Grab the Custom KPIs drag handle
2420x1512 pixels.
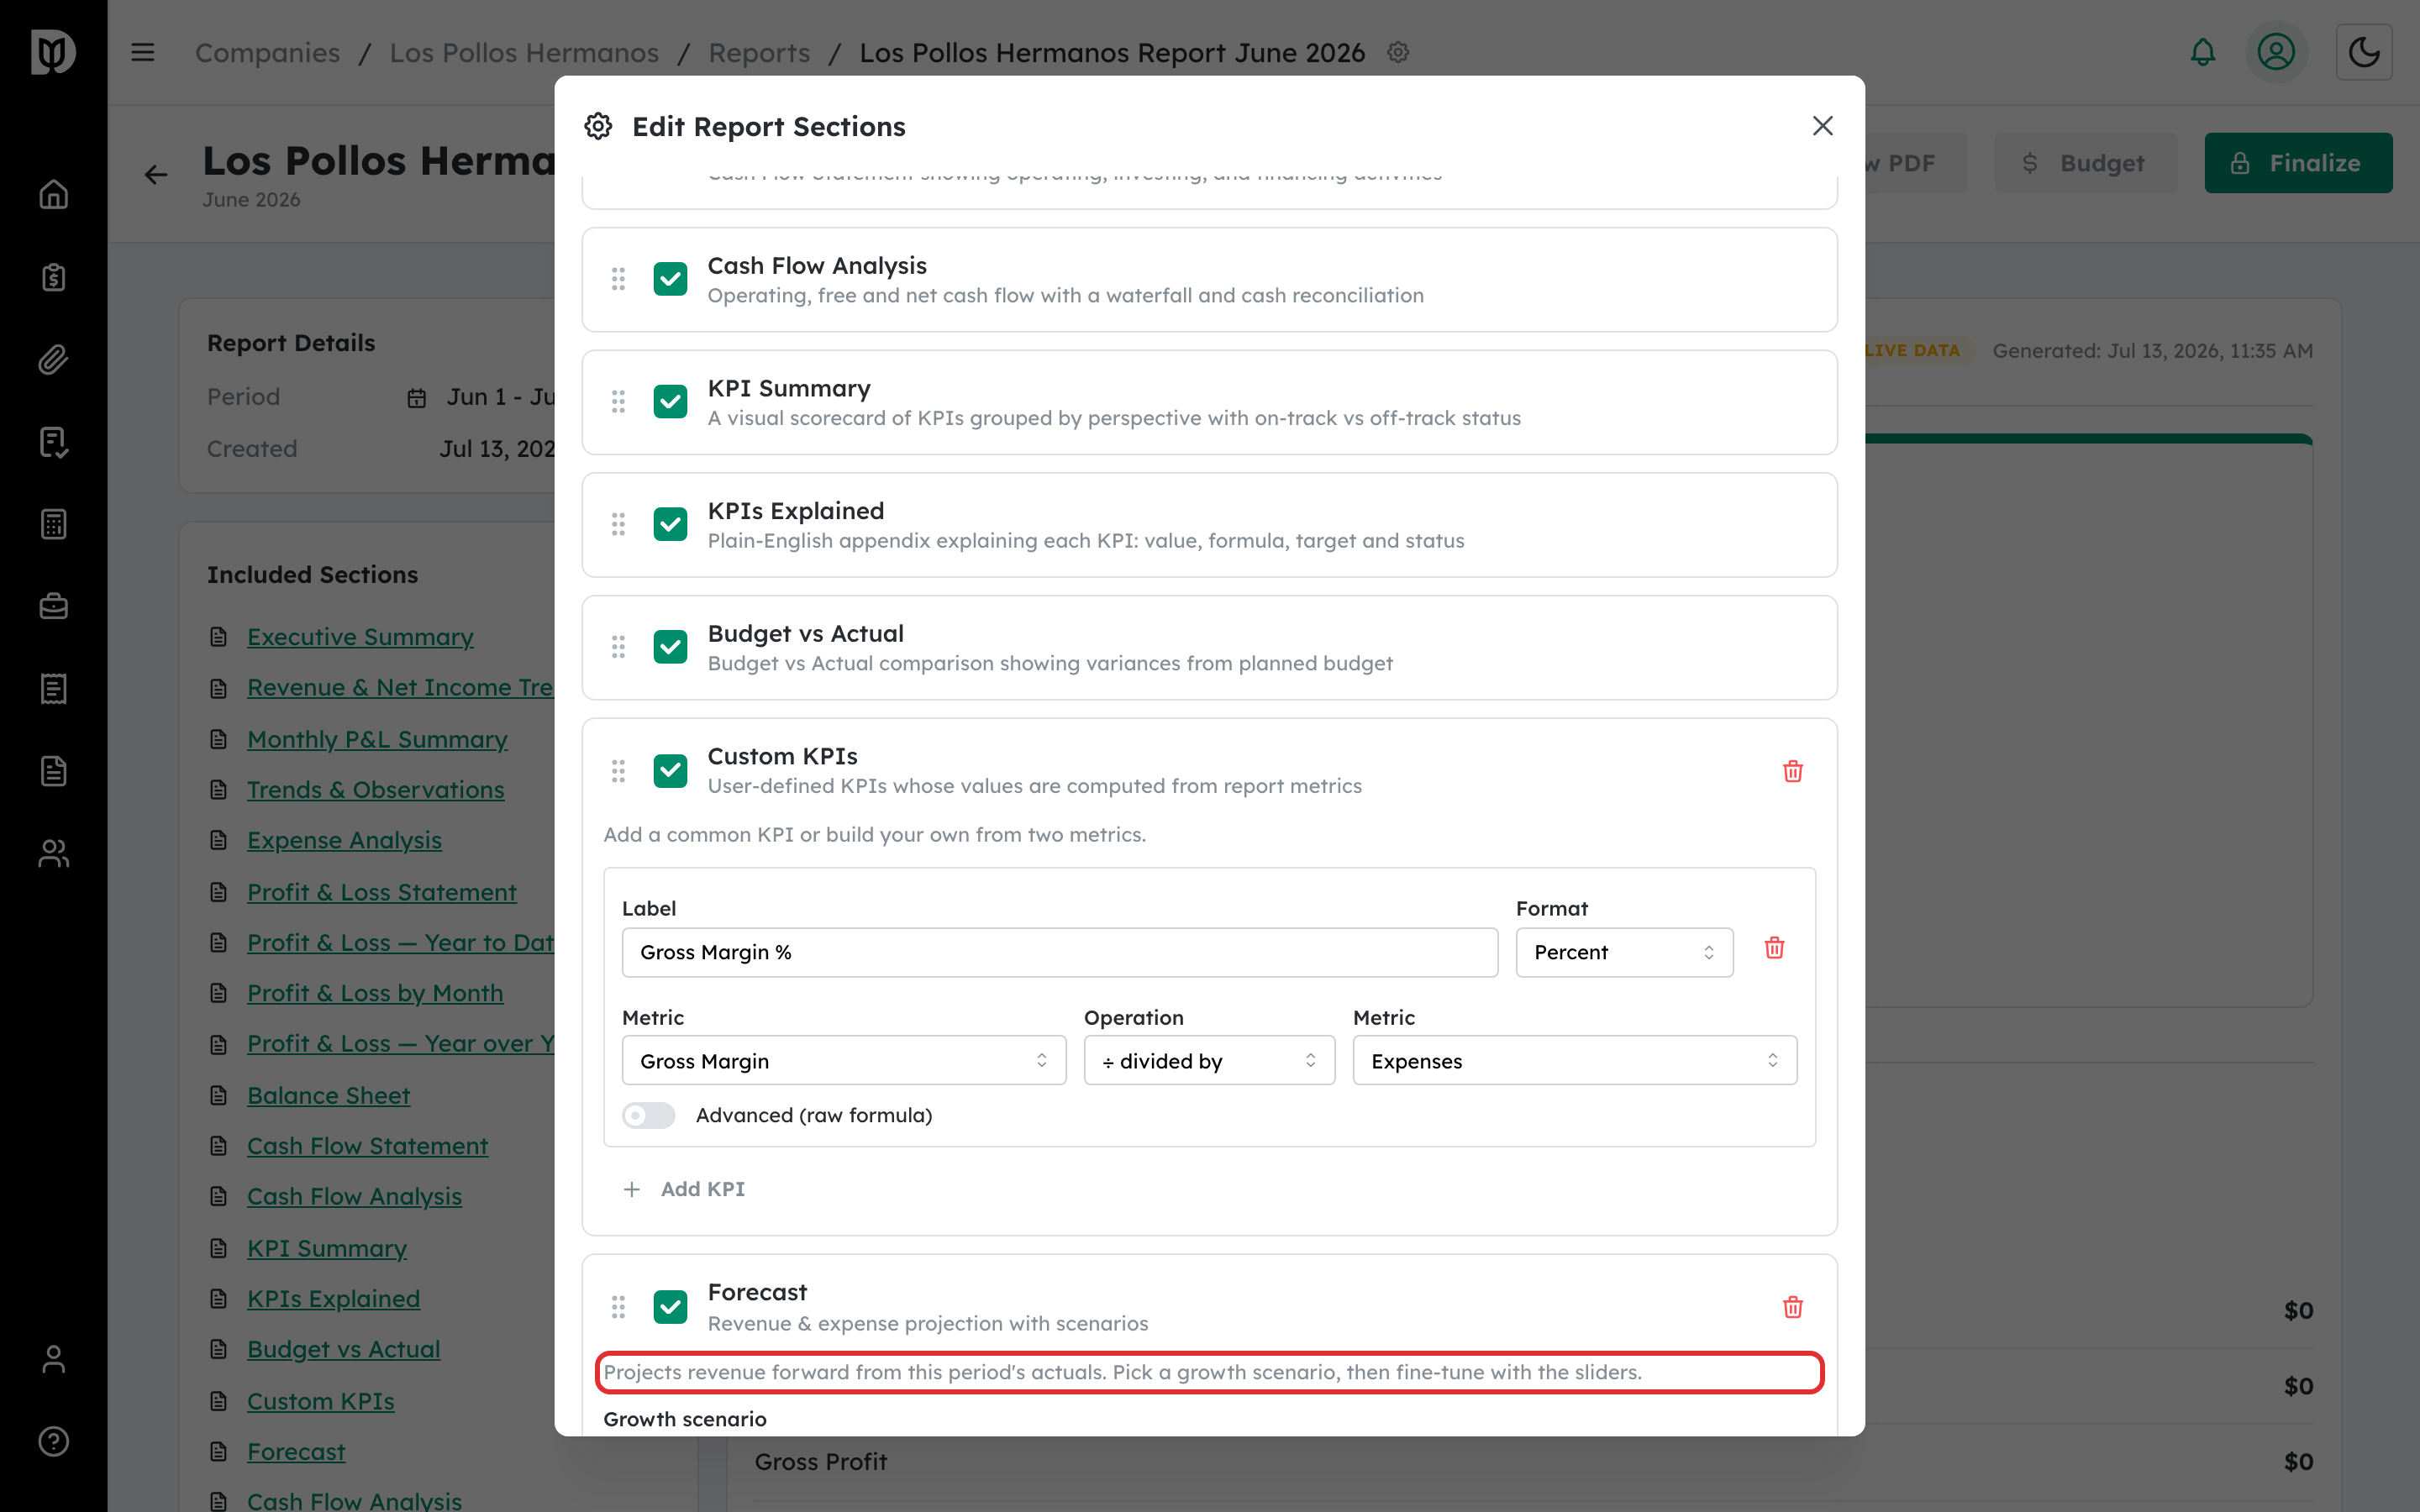pos(618,771)
